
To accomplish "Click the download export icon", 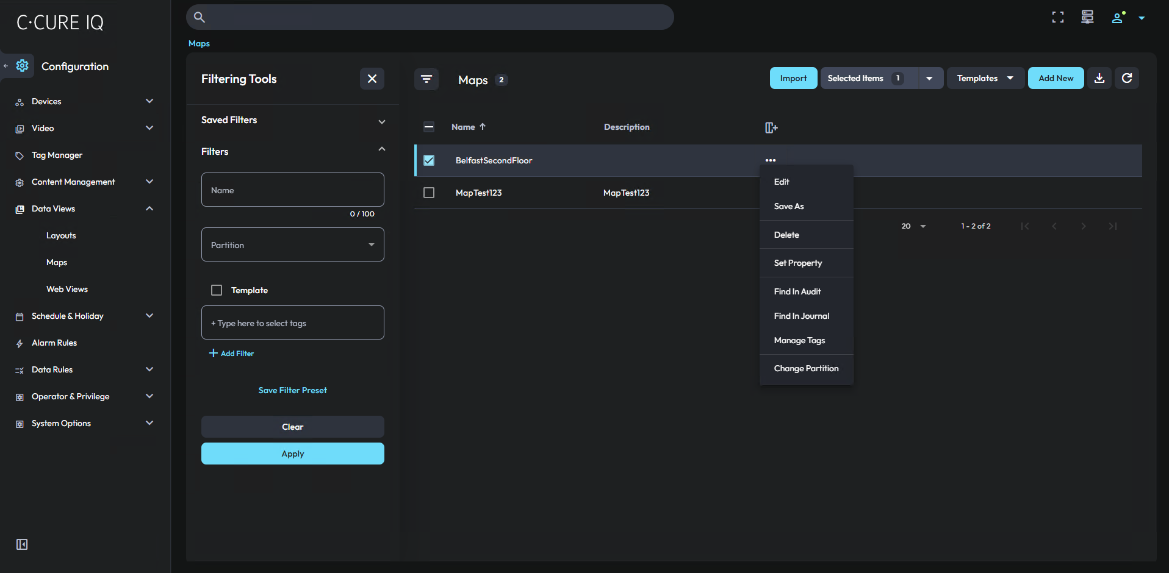I will click(1099, 78).
